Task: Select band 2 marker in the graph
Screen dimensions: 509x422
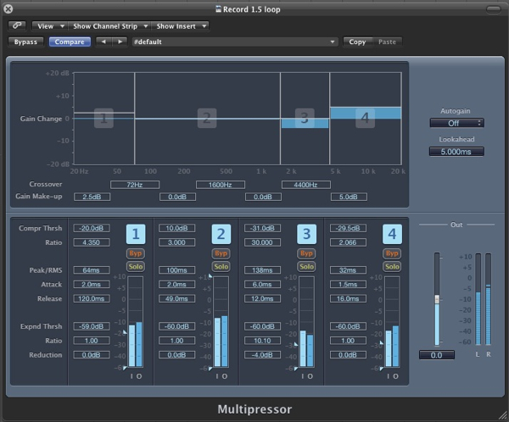Action: pyautogui.click(x=207, y=118)
